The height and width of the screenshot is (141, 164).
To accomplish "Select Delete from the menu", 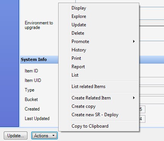I will 99,33.
